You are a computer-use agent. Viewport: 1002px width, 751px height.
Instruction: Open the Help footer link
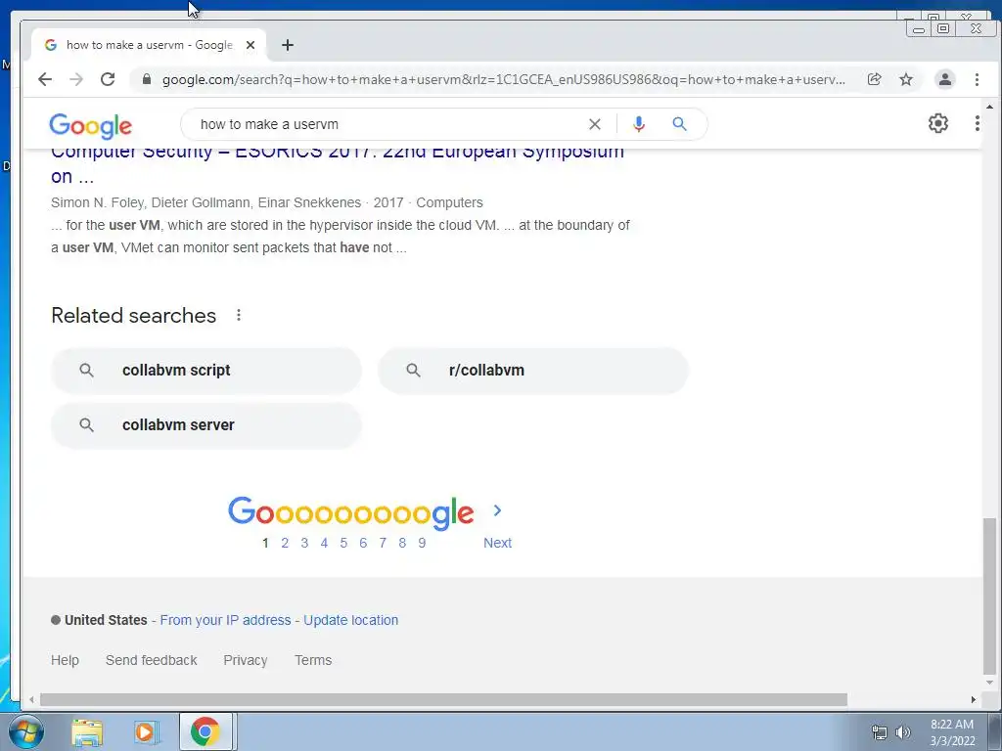point(65,660)
